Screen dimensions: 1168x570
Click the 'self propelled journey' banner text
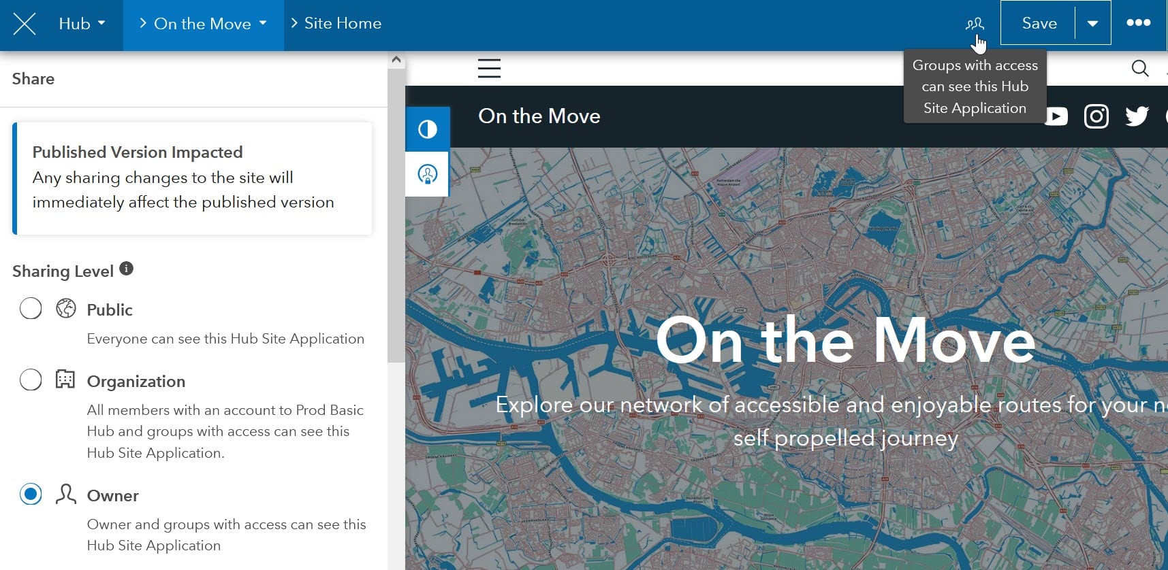pyautogui.click(x=846, y=438)
